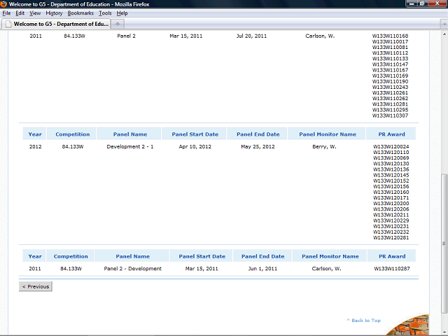This screenshot has height=336, width=448.
Task: Open the View menu
Action: pos(35,13)
